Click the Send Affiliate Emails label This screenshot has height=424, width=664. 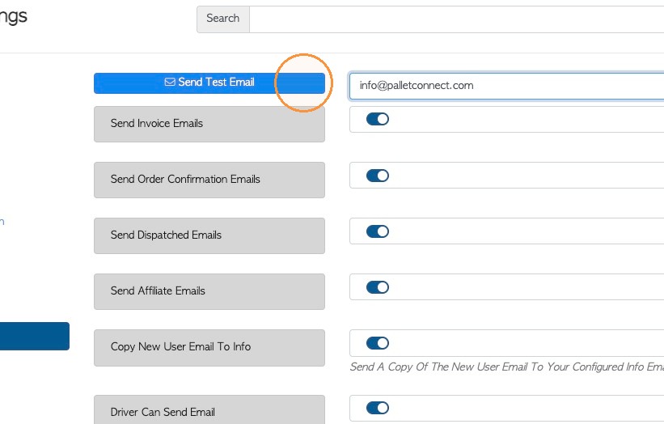[209, 292]
